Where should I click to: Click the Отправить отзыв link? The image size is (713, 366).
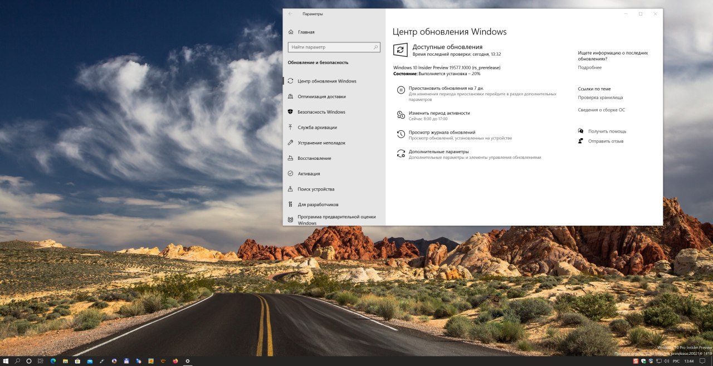tap(605, 141)
